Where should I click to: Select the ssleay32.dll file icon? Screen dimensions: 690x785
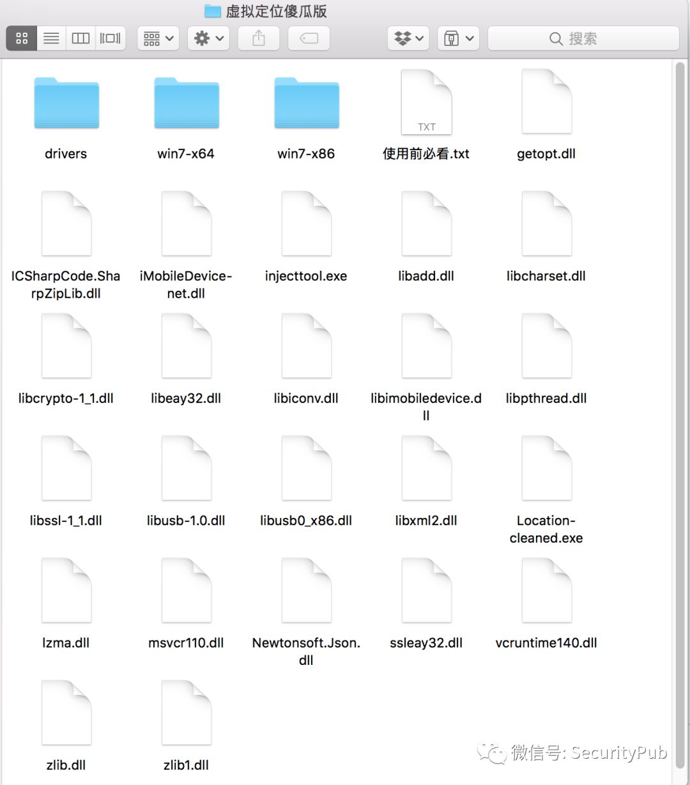coord(427,591)
